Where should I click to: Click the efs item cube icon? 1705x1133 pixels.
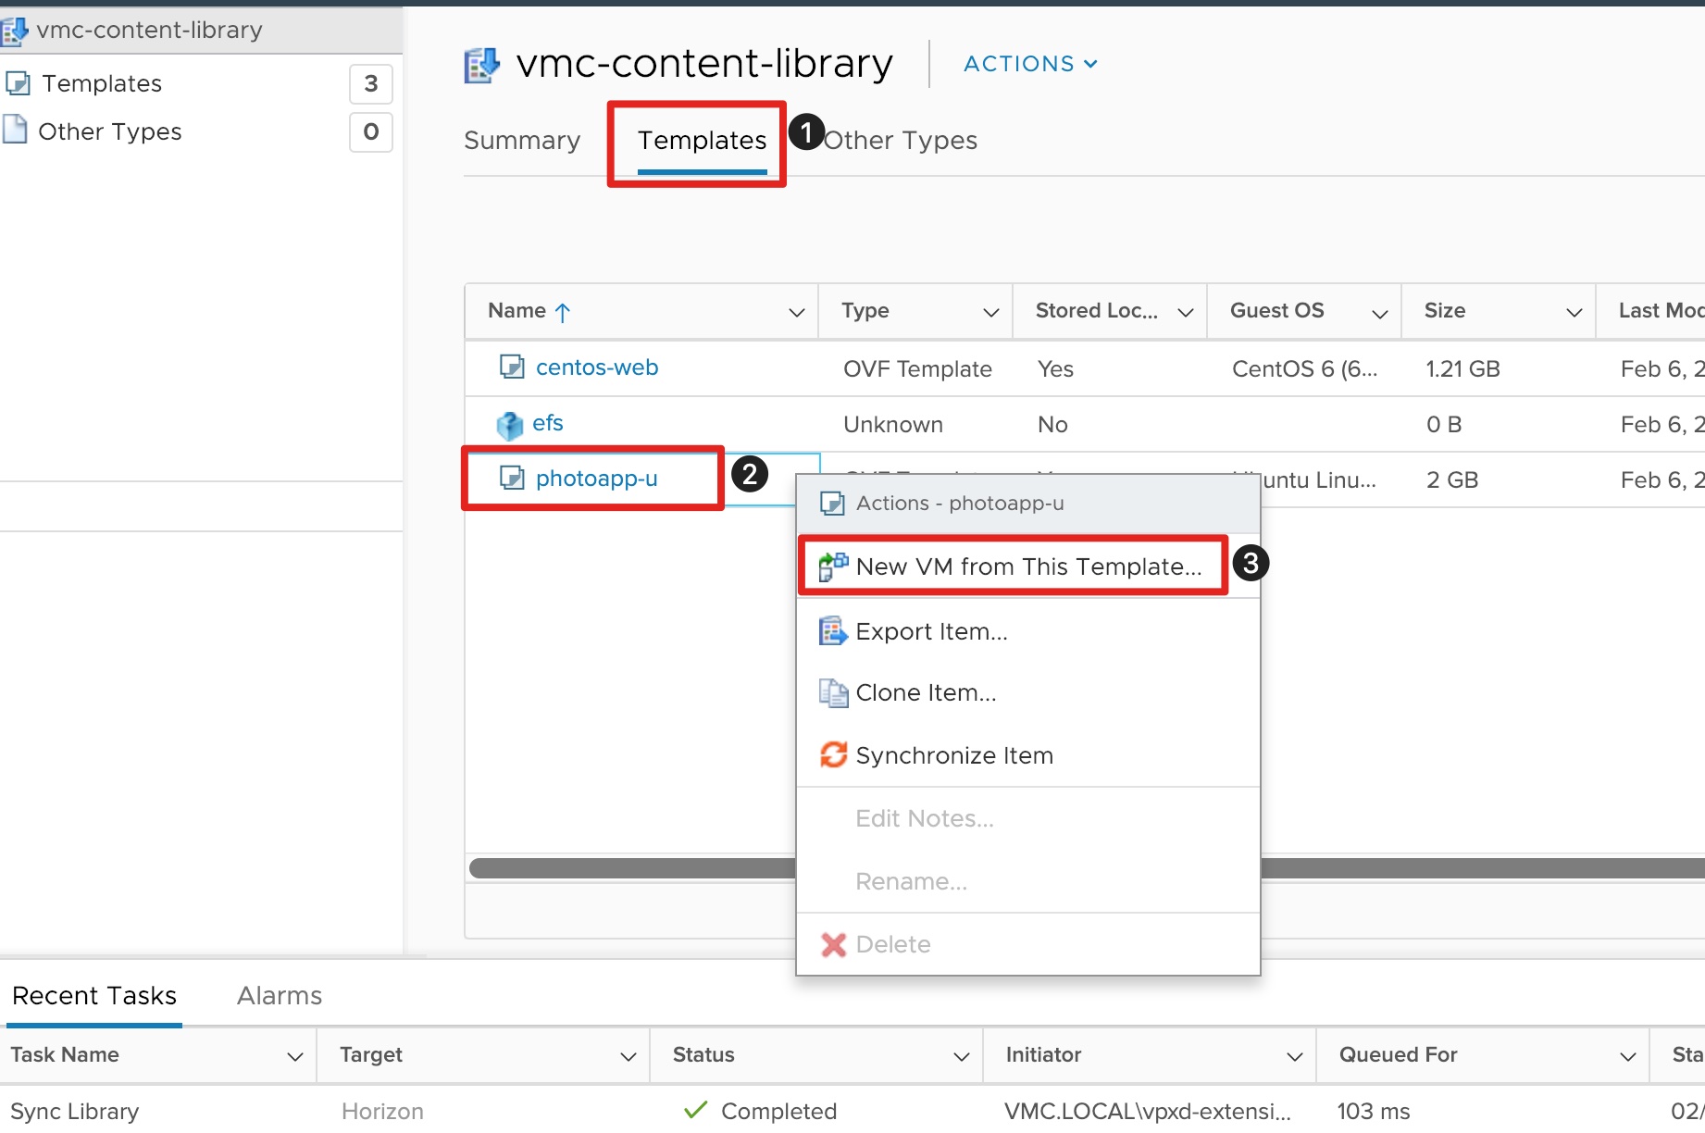[x=510, y=426]
